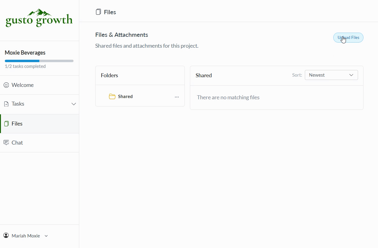Click the tasks completed progress bar
Image resolution: width=378 pixels, height=248 pixels.
pyautogui.click(x=39, y=61)
